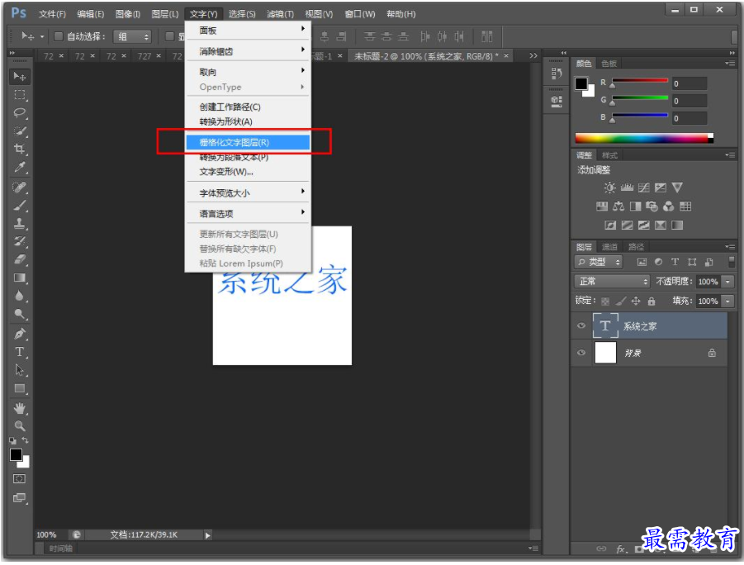Select the Rectangular Marquee tool
Screen dimensions: 744x565
click(x=20, y=95)
